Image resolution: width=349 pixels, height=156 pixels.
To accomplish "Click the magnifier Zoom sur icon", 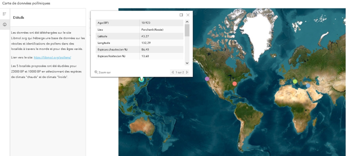I will point(96,72).
